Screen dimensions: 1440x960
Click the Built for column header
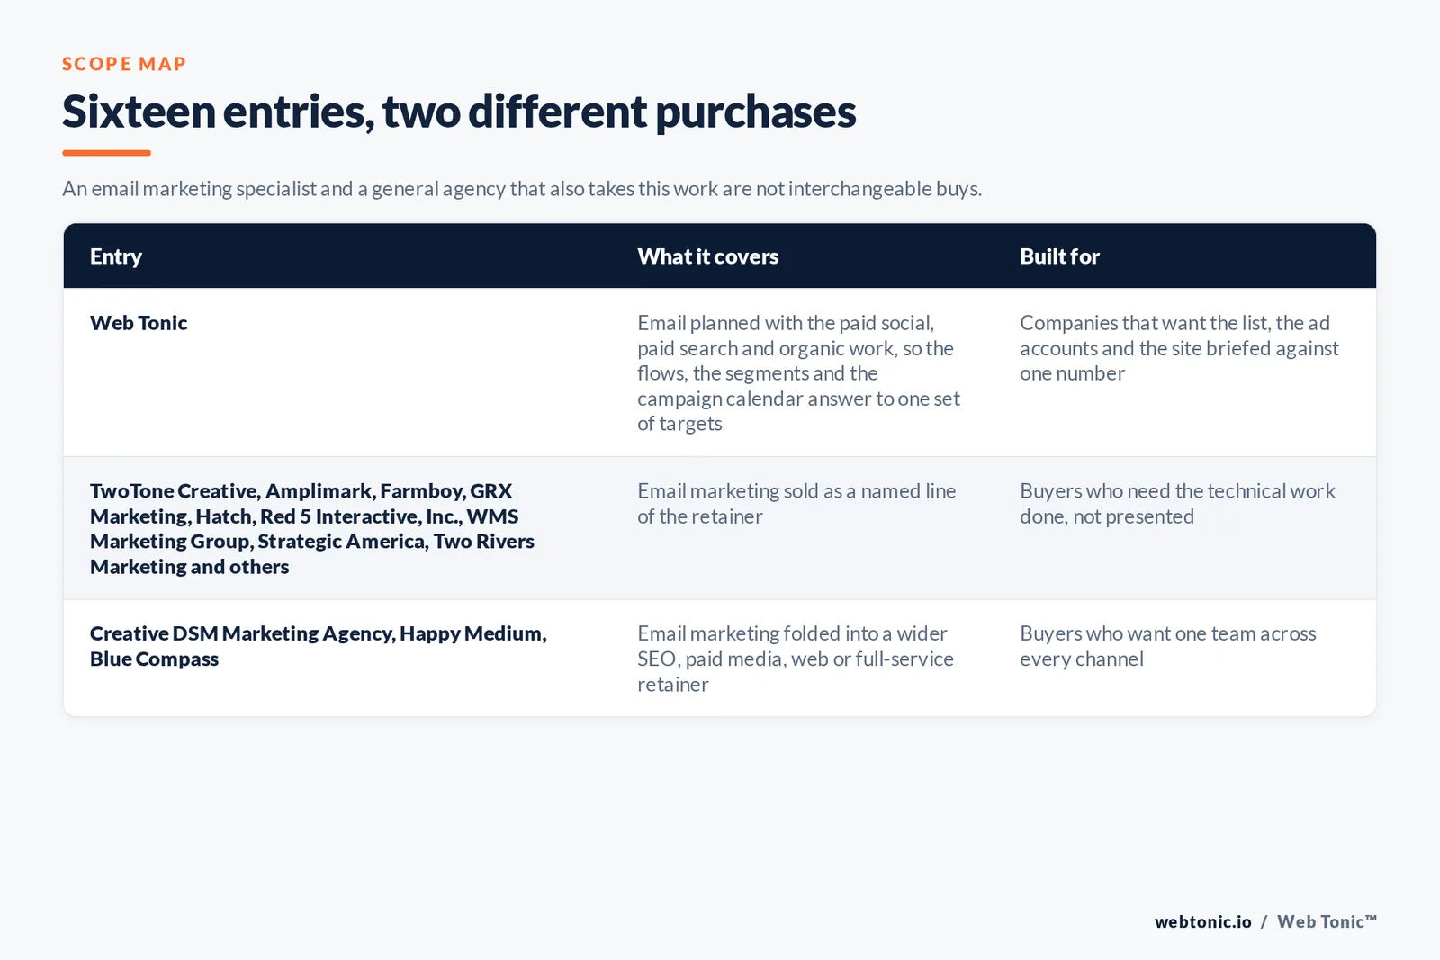tap(1059, 256)
